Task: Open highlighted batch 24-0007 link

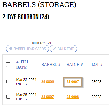Action: tap(72, 82)
